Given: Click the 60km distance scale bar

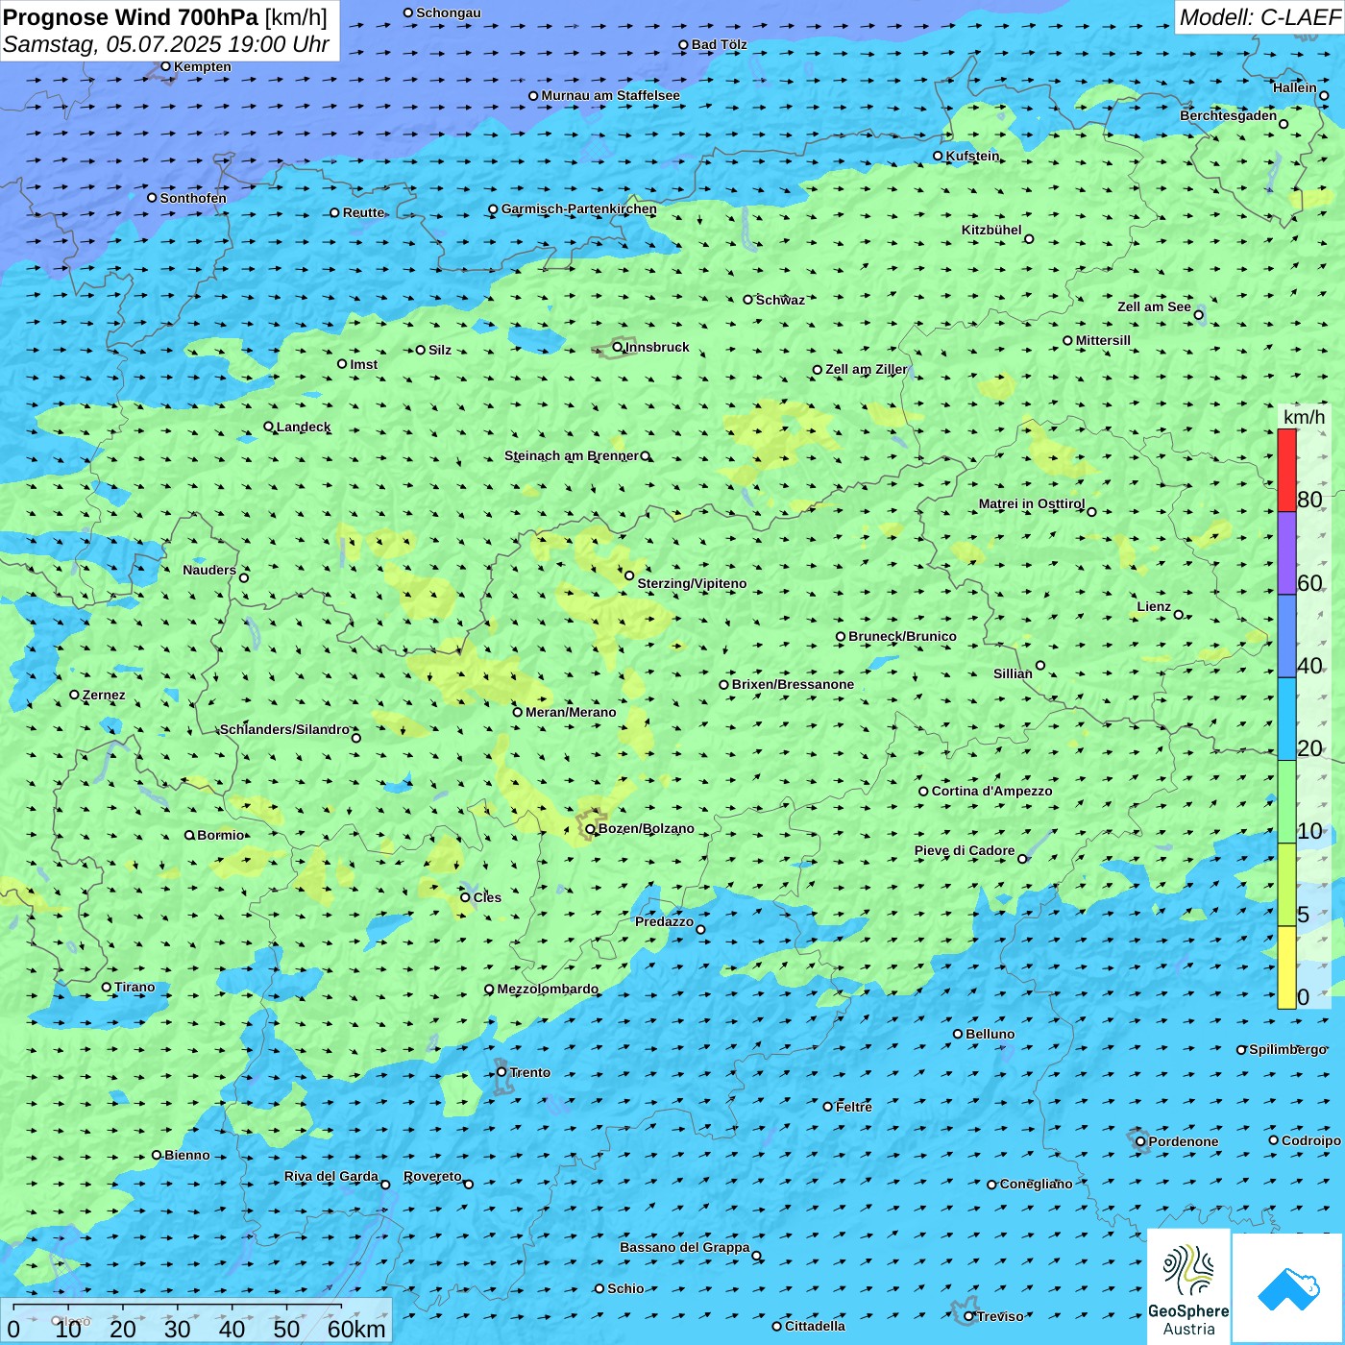Looking at the screenshot, I should point(178,1307).
